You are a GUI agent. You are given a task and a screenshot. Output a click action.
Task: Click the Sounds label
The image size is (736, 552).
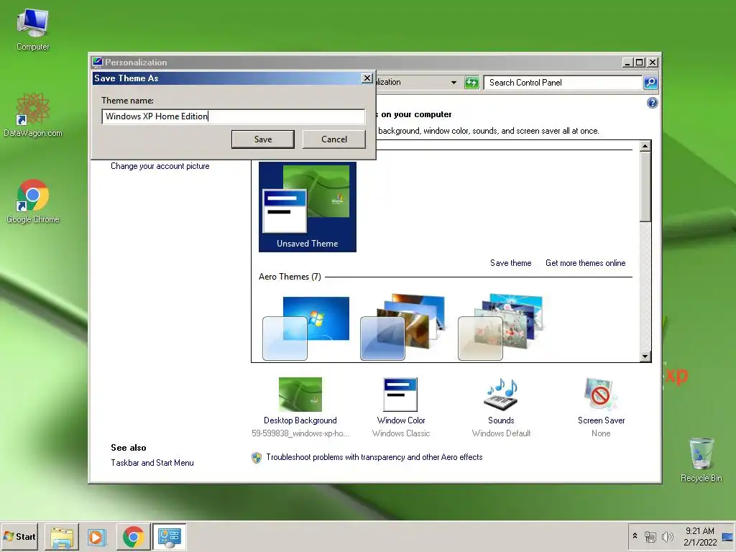point(501,420)
